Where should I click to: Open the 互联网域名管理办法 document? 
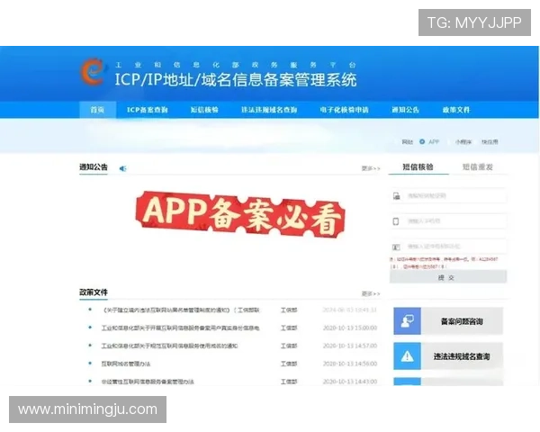point(126,364)
